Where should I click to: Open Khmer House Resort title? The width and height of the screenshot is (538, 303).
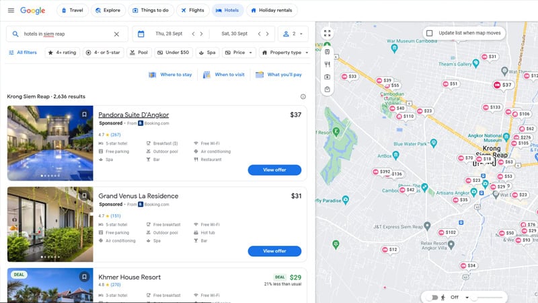pyautogui.click(x=129, y=277)
